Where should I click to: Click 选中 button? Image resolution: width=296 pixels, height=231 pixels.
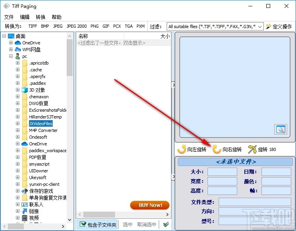[127, 225]
